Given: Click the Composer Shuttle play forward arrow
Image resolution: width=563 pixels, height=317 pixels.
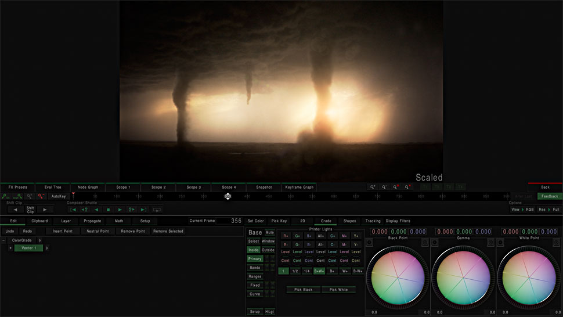Looking at the screenshot, I should pyautogui.click(x=120, y=210).
